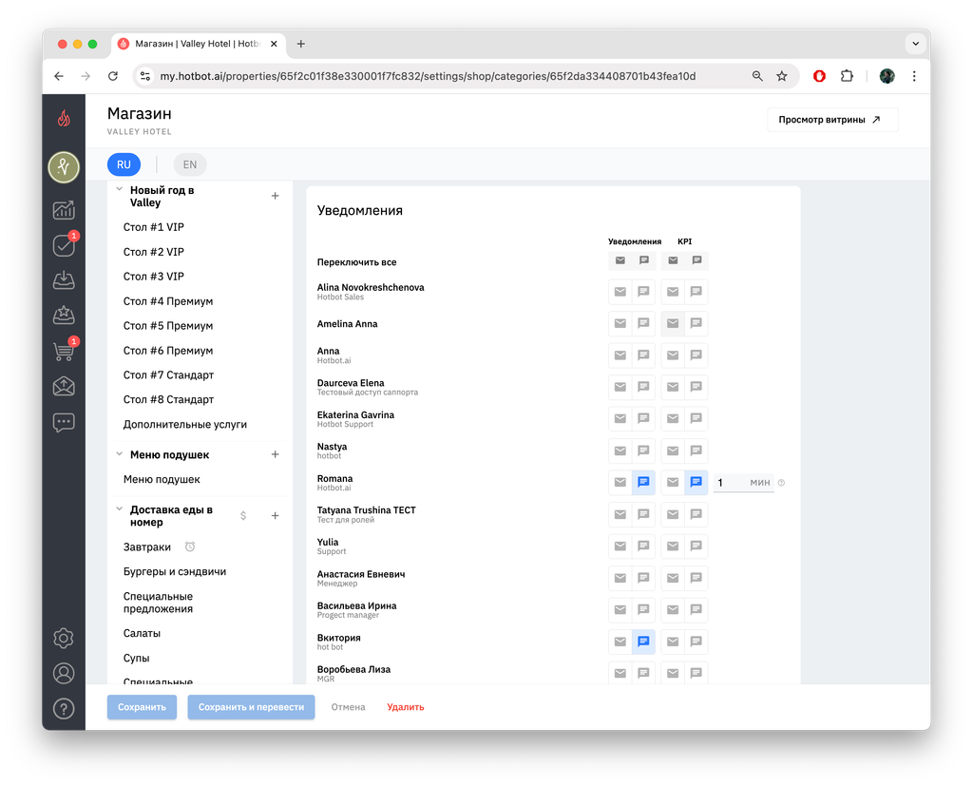The image size is (973, 786).
Task: Add item to Доставка еды в номер
Action: tap(275, 516)
